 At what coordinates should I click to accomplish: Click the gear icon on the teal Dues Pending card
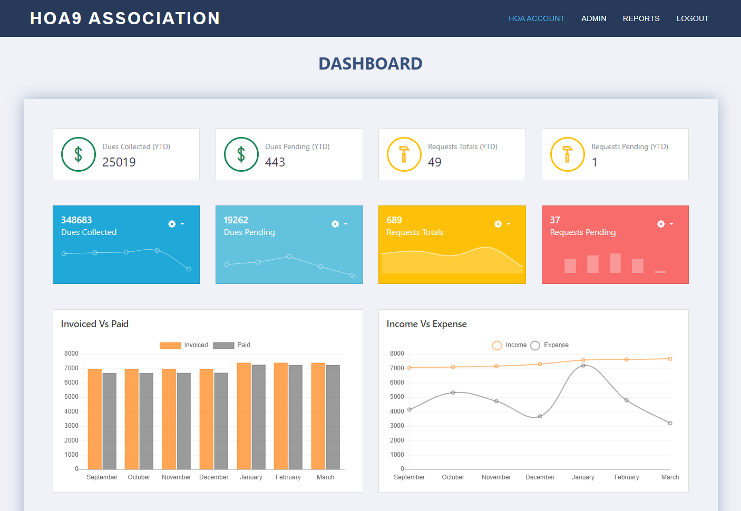pos(335,224)
